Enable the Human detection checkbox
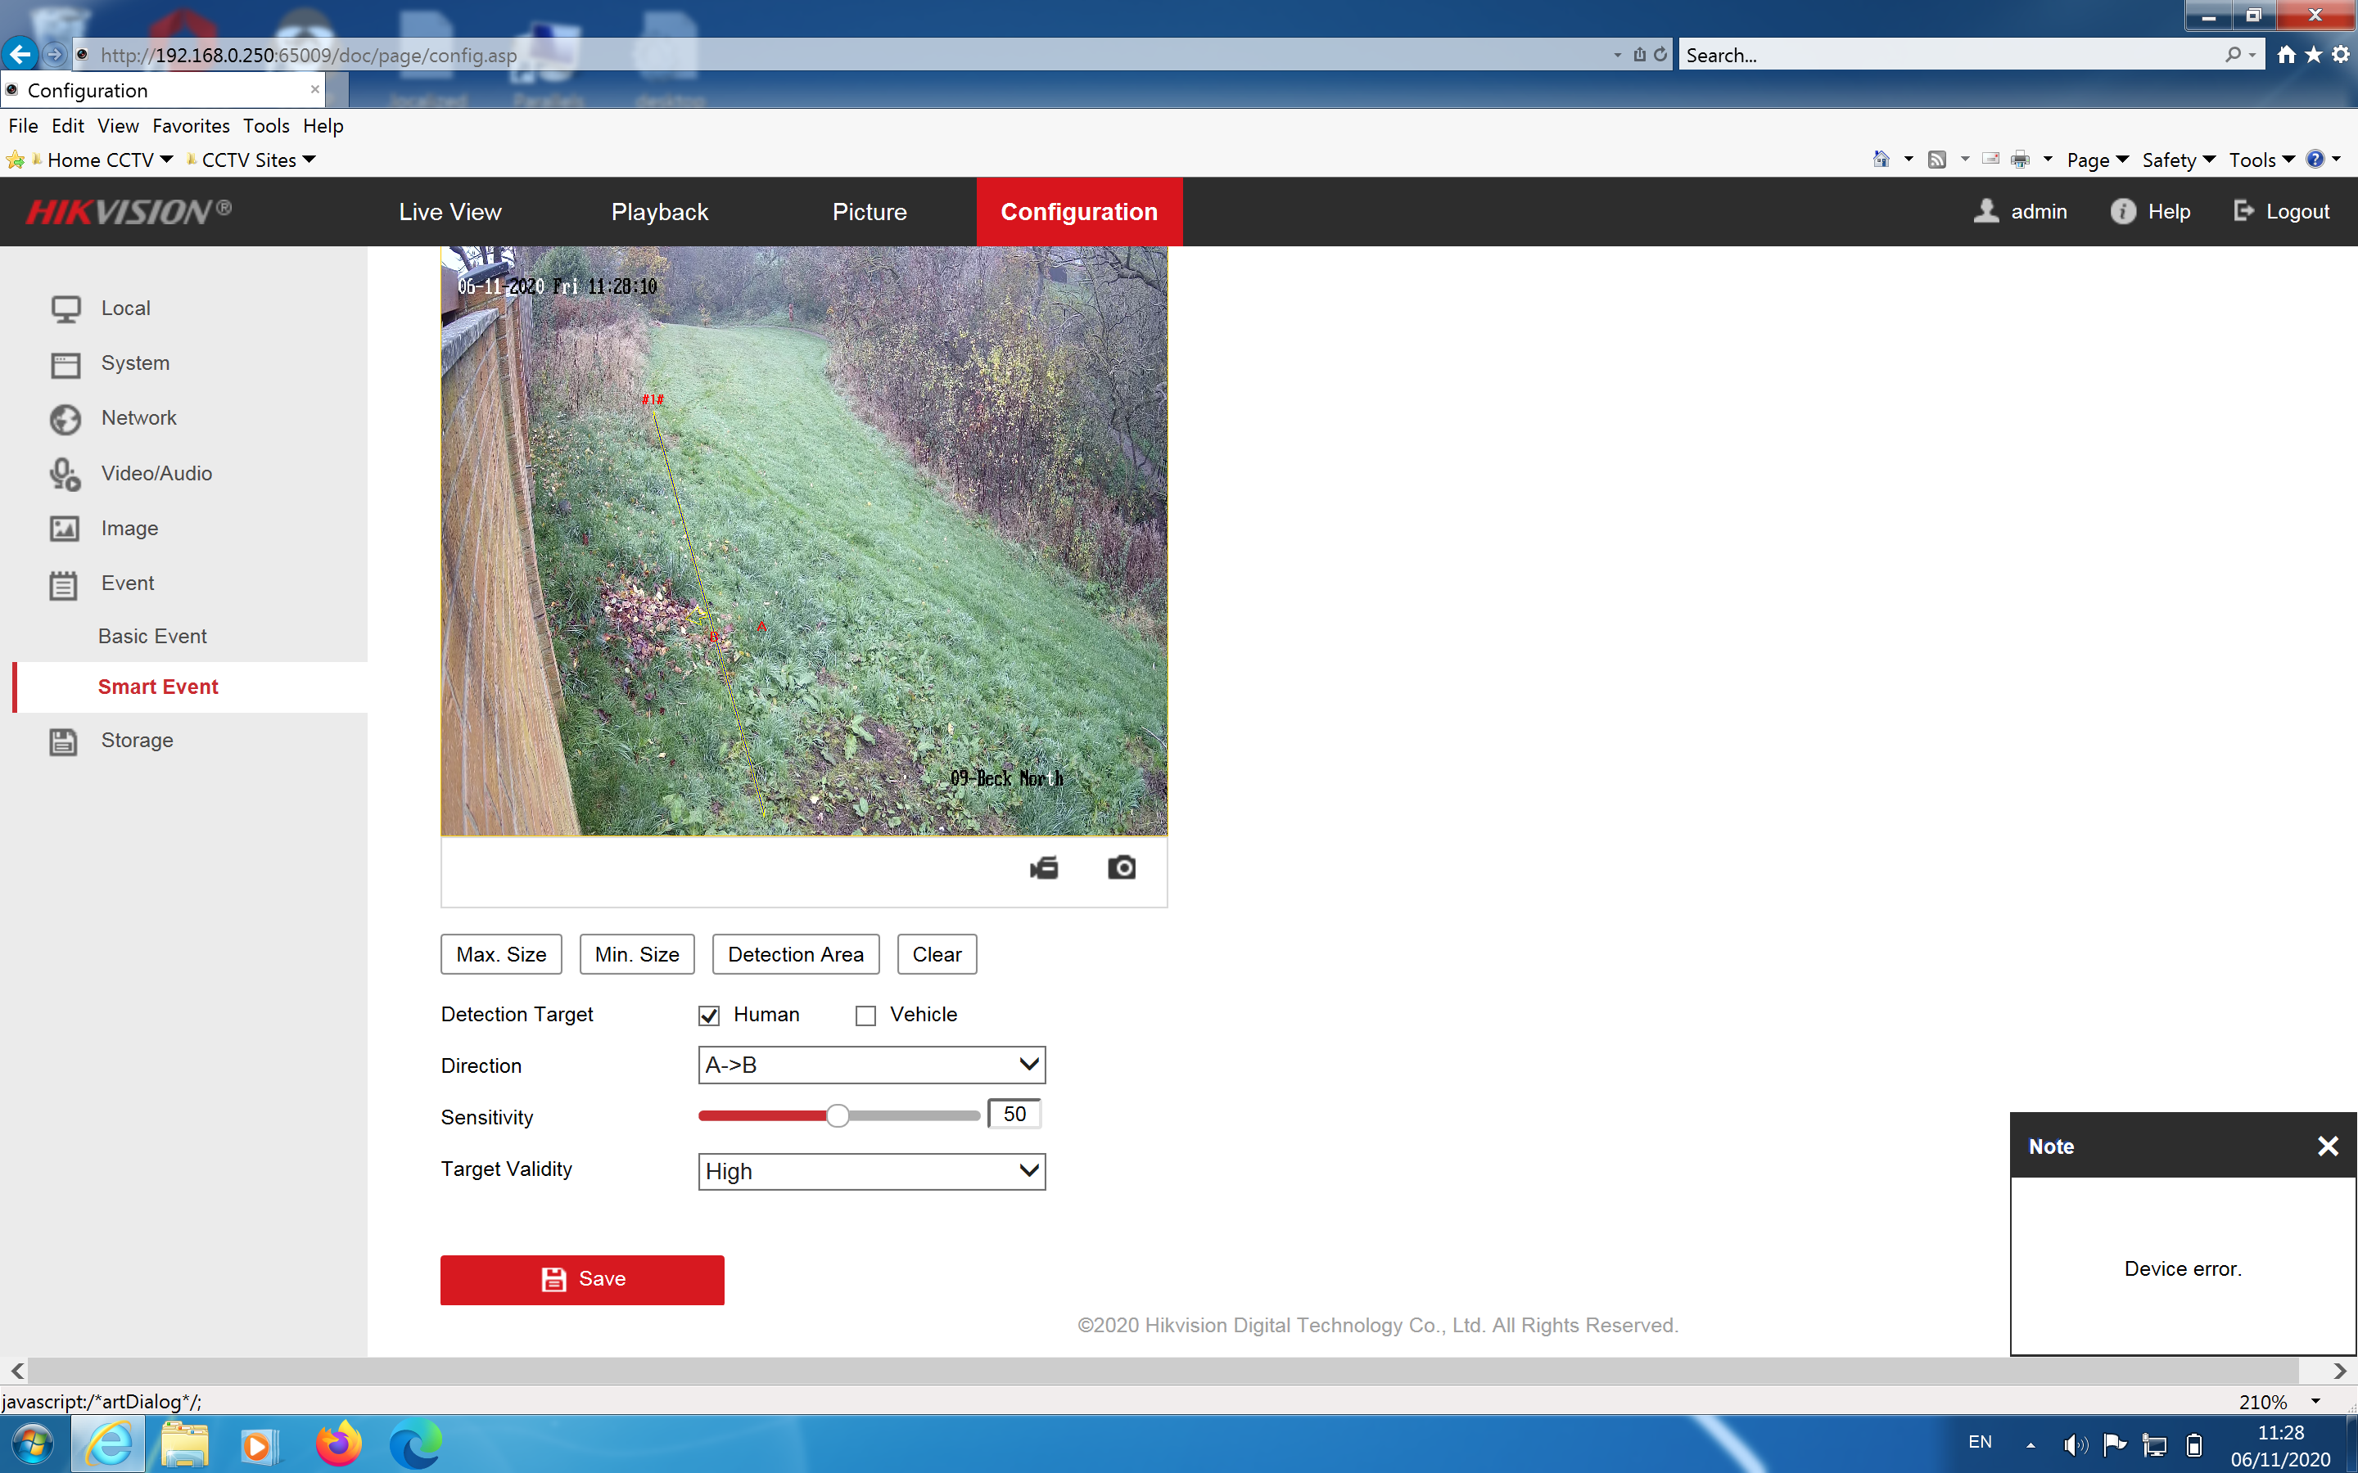2358x1473 pixels. click(x=708, y=1013)
